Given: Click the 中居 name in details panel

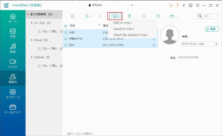Looking at the screenshot, I should [x=185, y=37].
